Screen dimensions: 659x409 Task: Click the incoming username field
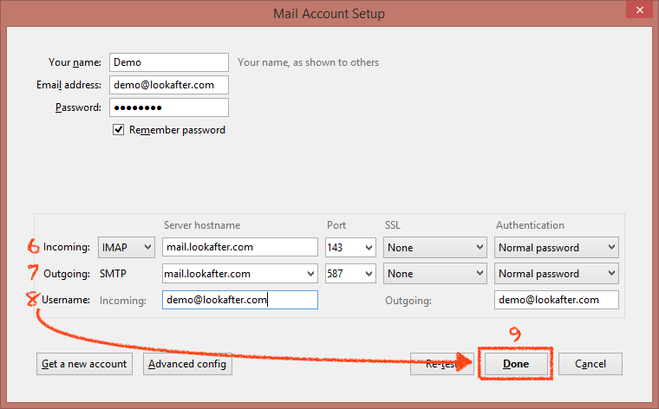pyautogui.click(x=240, y=300)
